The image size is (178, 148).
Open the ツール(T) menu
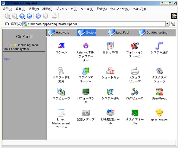tap(87, 9)
